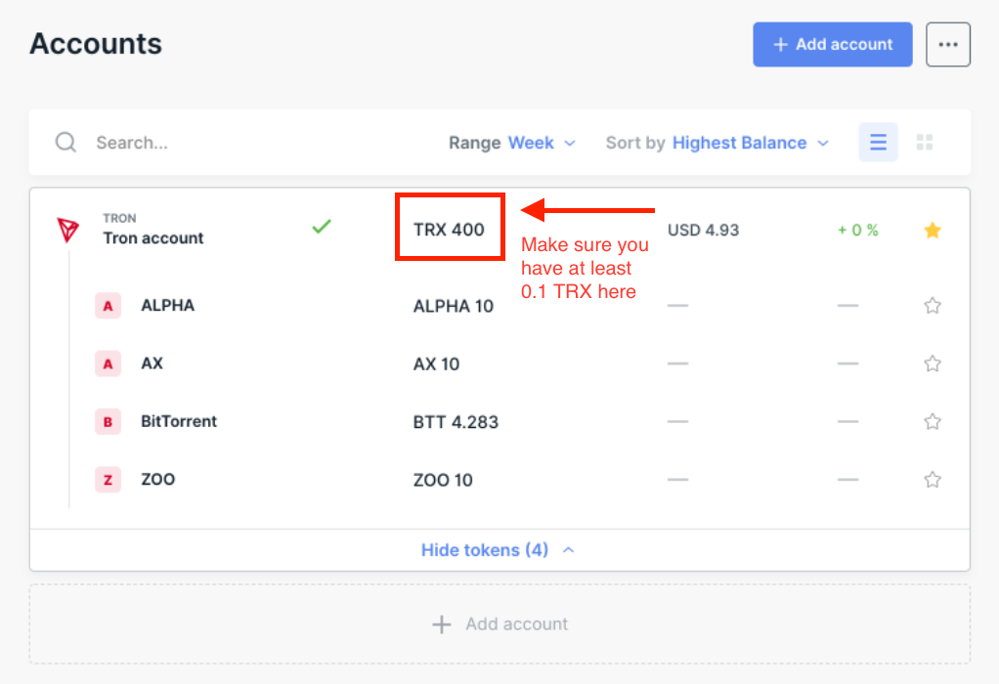Click the dashed Add account placeholder

coord(499,624)
